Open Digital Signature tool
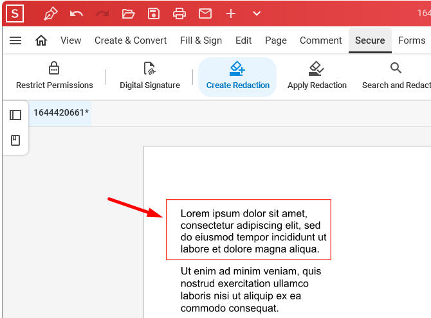Viewport: 431px width, 318px height. (150, 76)
